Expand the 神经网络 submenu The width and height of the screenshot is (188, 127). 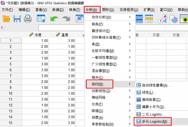tap(110, 98)
